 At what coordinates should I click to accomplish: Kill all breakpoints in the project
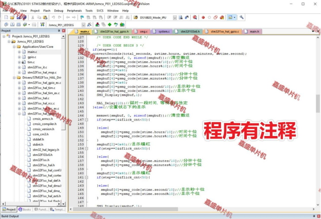(x=222, y=18)
